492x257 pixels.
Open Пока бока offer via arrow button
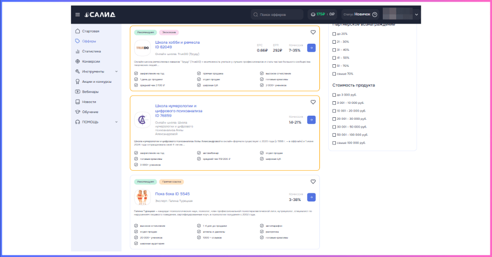pos(311,197)
